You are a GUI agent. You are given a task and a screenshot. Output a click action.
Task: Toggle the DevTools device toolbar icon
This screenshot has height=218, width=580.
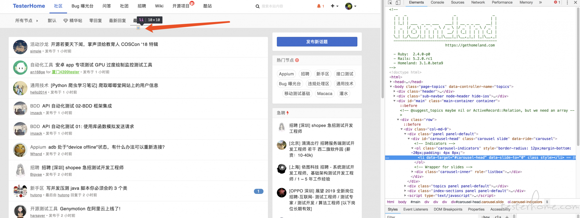pyautogui.click(x=398, y=2)
